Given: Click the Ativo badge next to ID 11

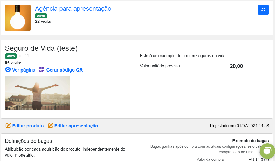Looking at the screenshot, I should pyautogui.click(x=11, y=56).
